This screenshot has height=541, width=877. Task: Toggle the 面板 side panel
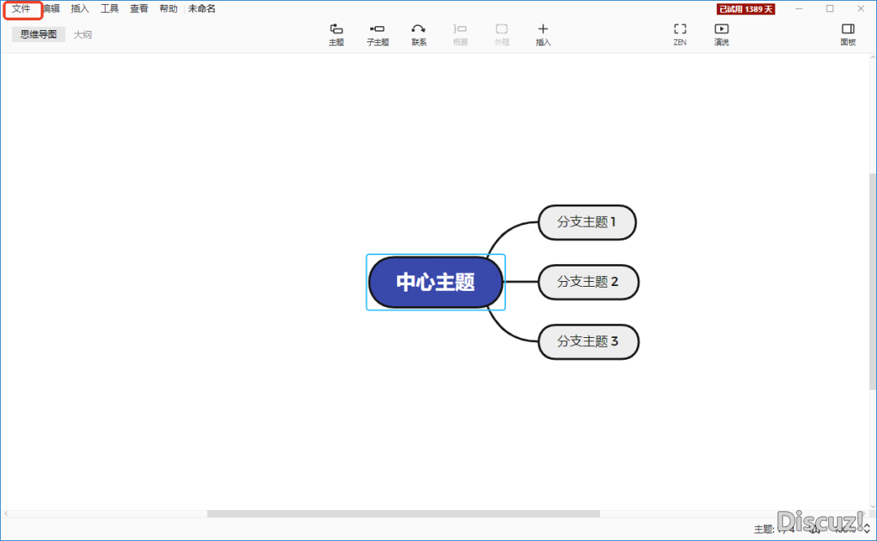[x=848, y=35]
